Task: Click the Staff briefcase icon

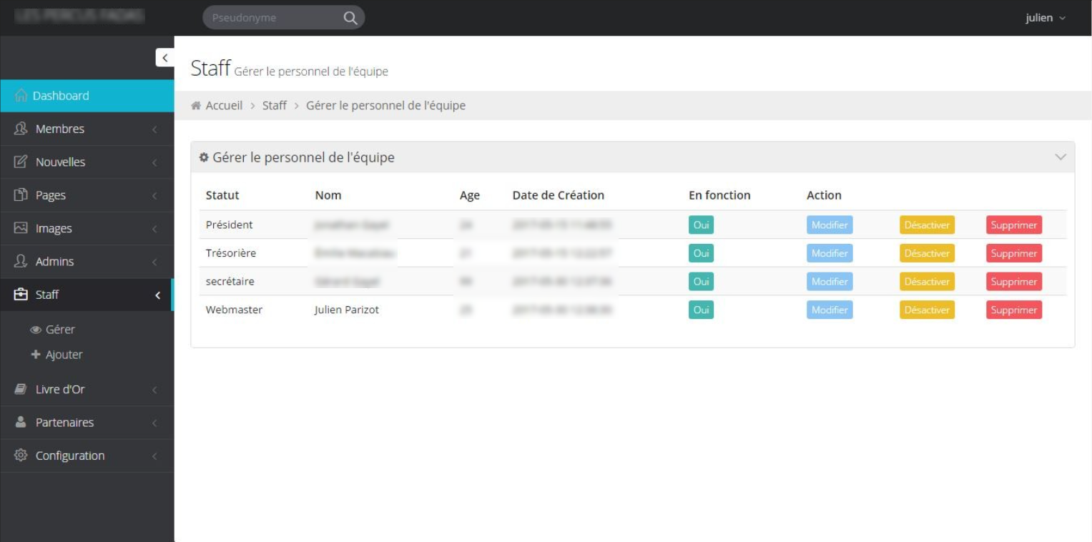Action: 20,295
